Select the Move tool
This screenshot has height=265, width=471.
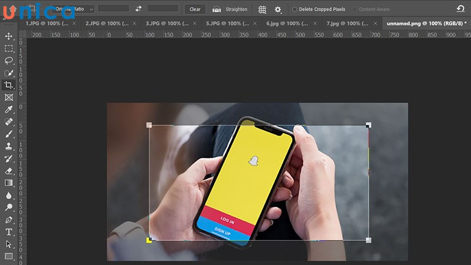8,36
